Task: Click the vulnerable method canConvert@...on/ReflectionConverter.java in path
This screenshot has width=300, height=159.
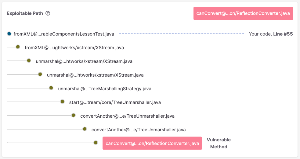Action: (152, 143)
